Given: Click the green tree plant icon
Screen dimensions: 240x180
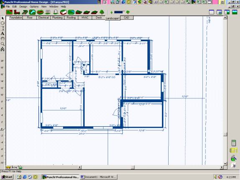Looking at the screenshot, I should coord(102,12).
